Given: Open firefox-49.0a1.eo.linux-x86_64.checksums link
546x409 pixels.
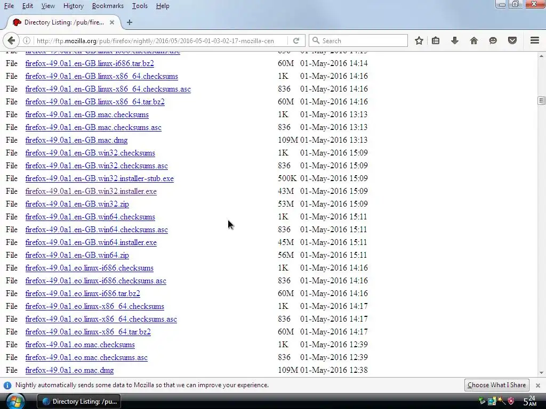Looking at the screenshot, I should tap(95, 306).
